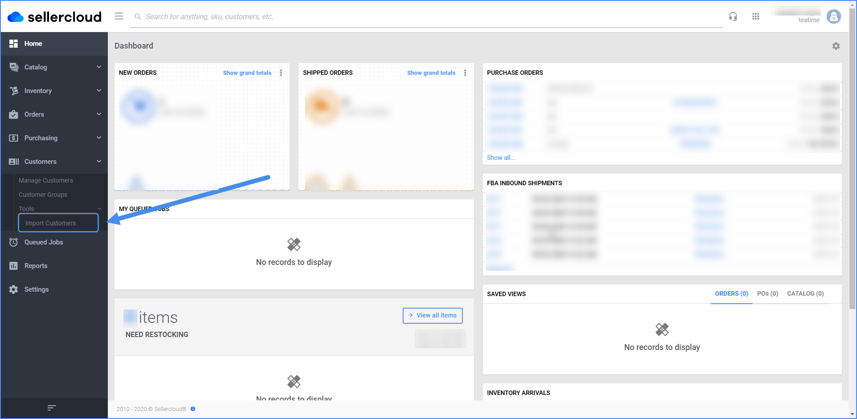The width and height of the screenshot is (857, 419).
Task: Toggle the hamburger menu icon
Action: (x=119, y=16)
